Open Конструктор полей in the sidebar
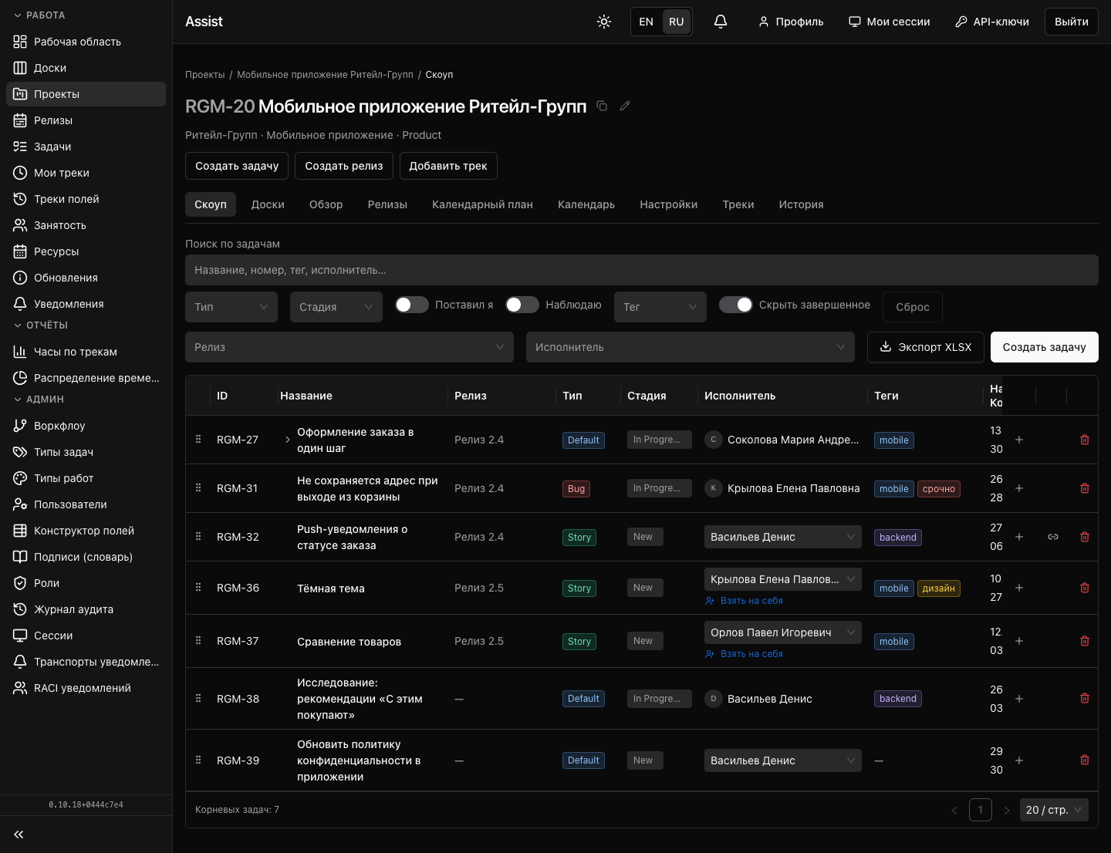This screenshot has width=1111, height=853. 86,531
